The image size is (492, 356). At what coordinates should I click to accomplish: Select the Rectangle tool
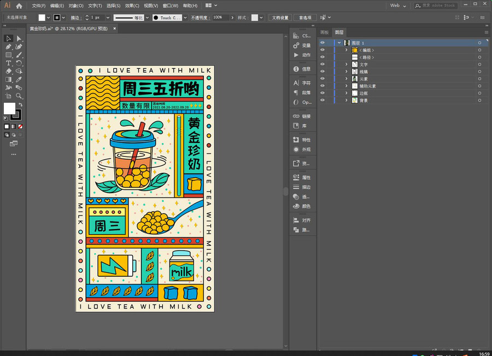point(8,55)
